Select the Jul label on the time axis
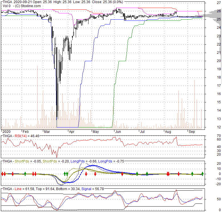Screen dimensions: 222x212 point(142,132)
